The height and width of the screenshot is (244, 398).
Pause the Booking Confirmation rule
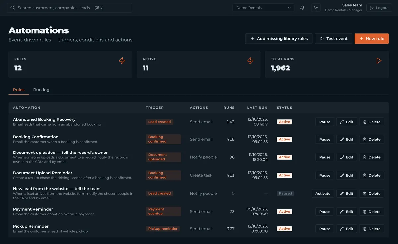(x=325, y=139)
